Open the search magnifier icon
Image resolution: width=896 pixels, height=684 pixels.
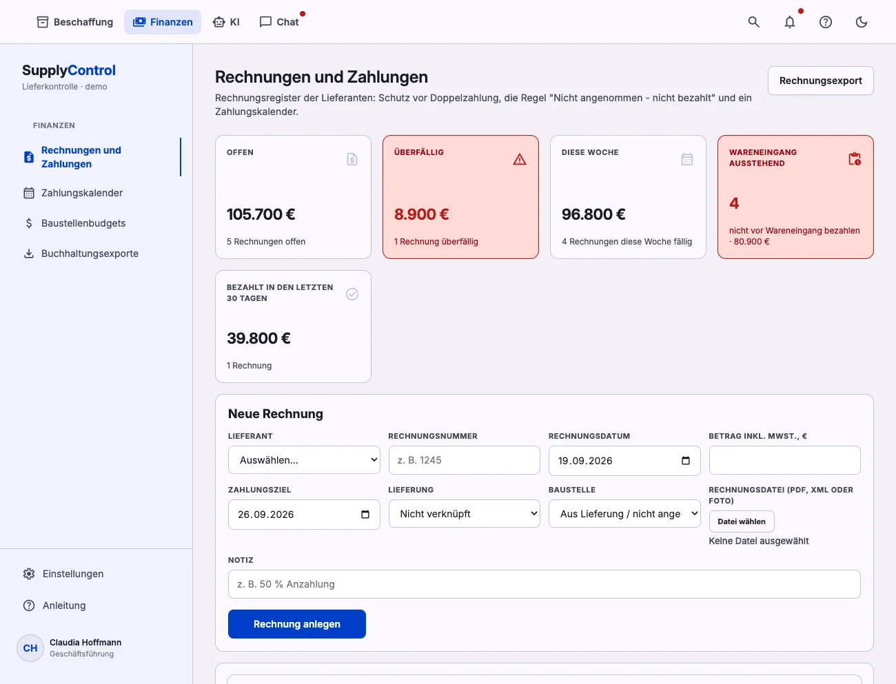pyautogui.click(x=754, y=22)
